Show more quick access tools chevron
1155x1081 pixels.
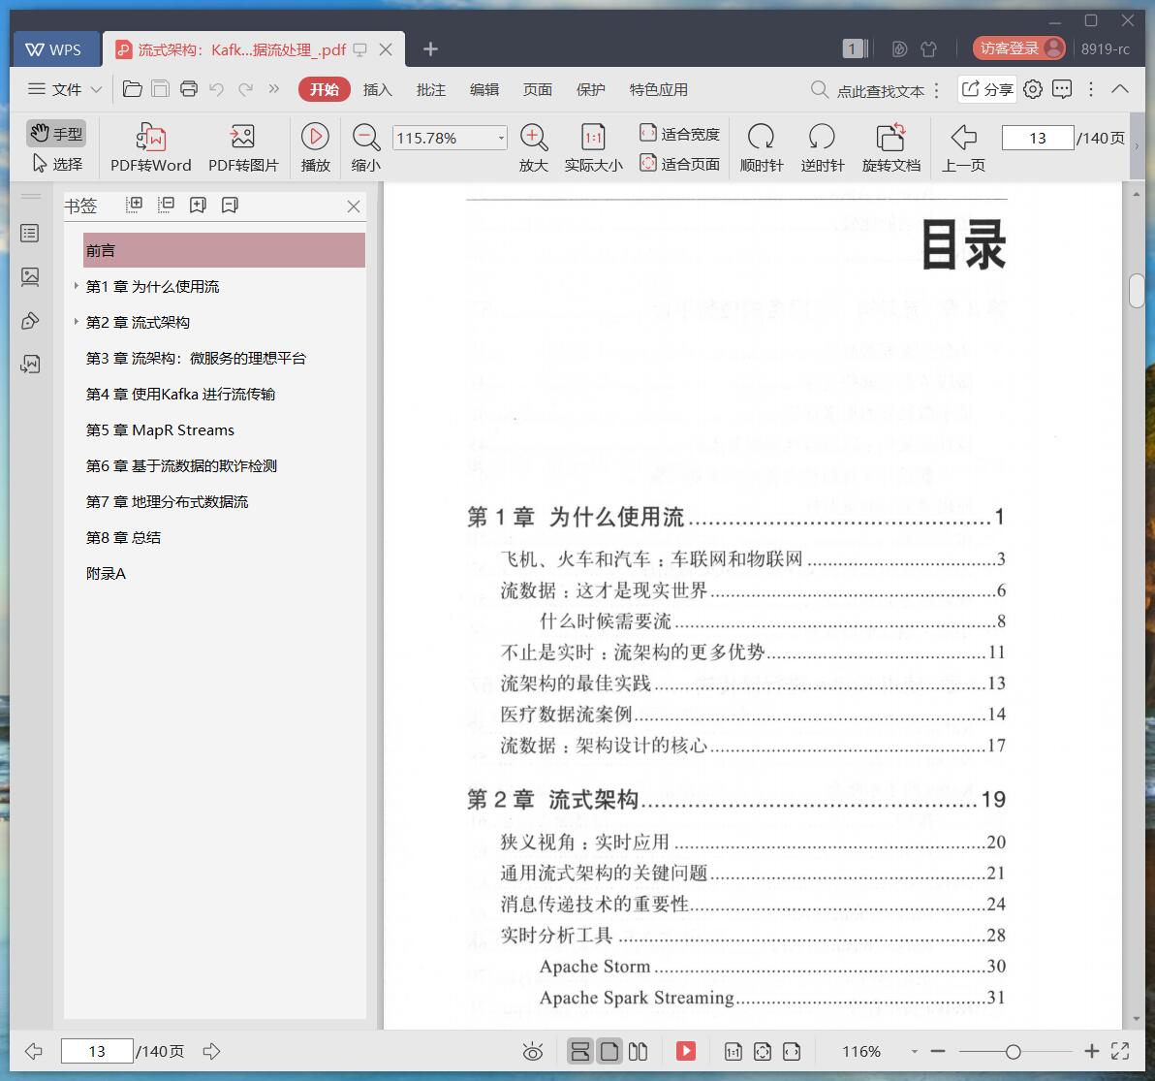coord(274,89)
